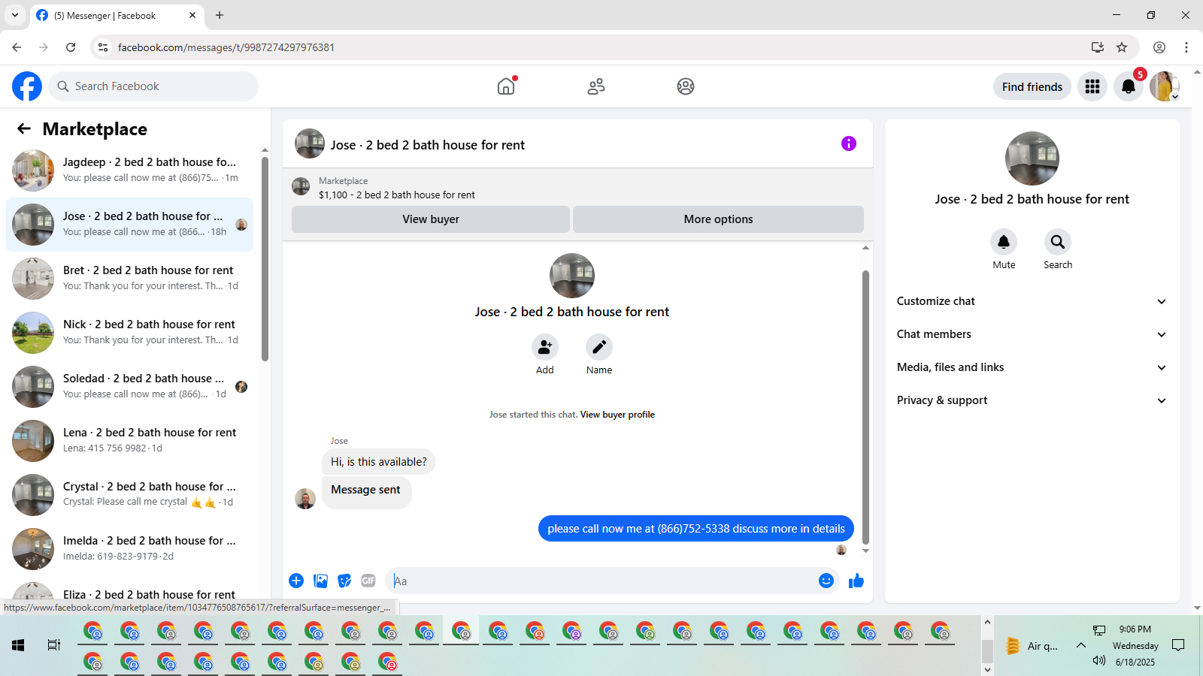Open Windows Task View
This screenshot has width=1203, height=676.
[54, 645]
